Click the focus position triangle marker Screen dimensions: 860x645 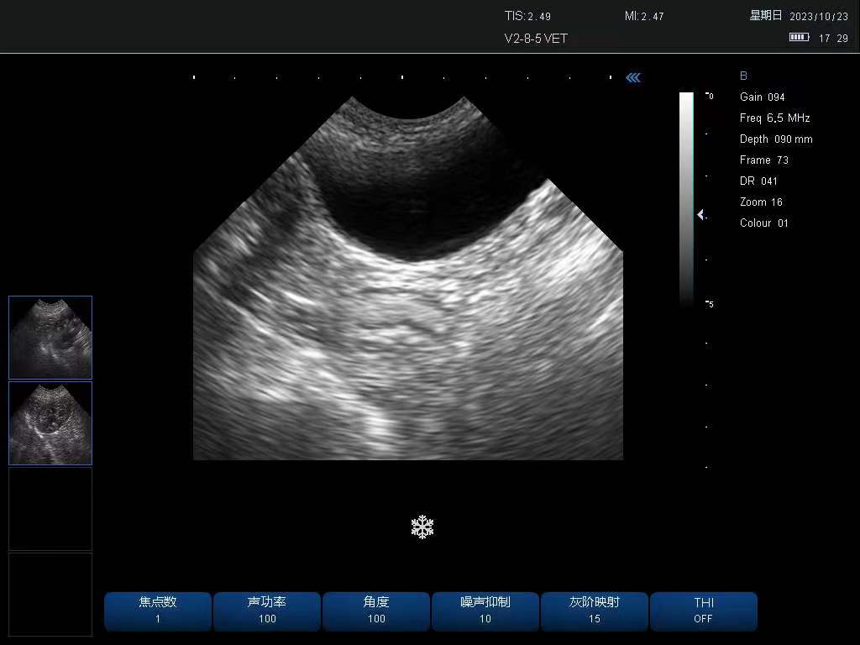700,215
